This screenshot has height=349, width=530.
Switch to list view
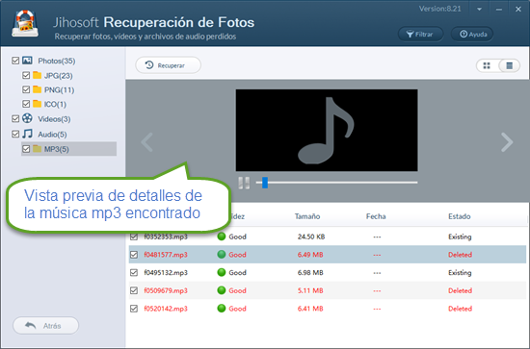pos(510,65)
